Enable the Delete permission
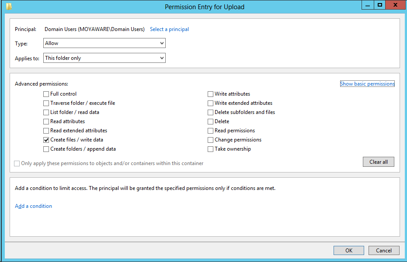 tap(210, 121)
